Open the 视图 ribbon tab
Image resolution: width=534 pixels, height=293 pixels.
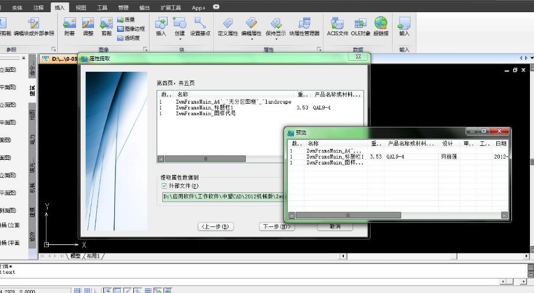pos(81,8)
